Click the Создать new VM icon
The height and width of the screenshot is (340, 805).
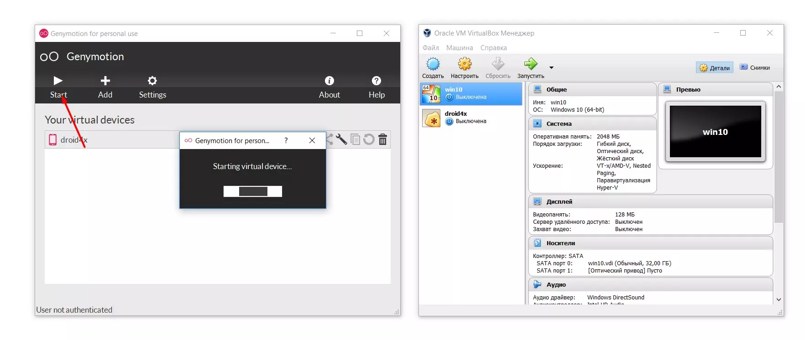433,64
